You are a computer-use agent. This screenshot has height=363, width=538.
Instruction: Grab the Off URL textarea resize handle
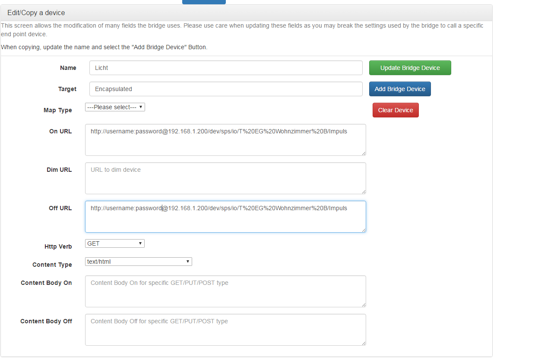[364, 230]
